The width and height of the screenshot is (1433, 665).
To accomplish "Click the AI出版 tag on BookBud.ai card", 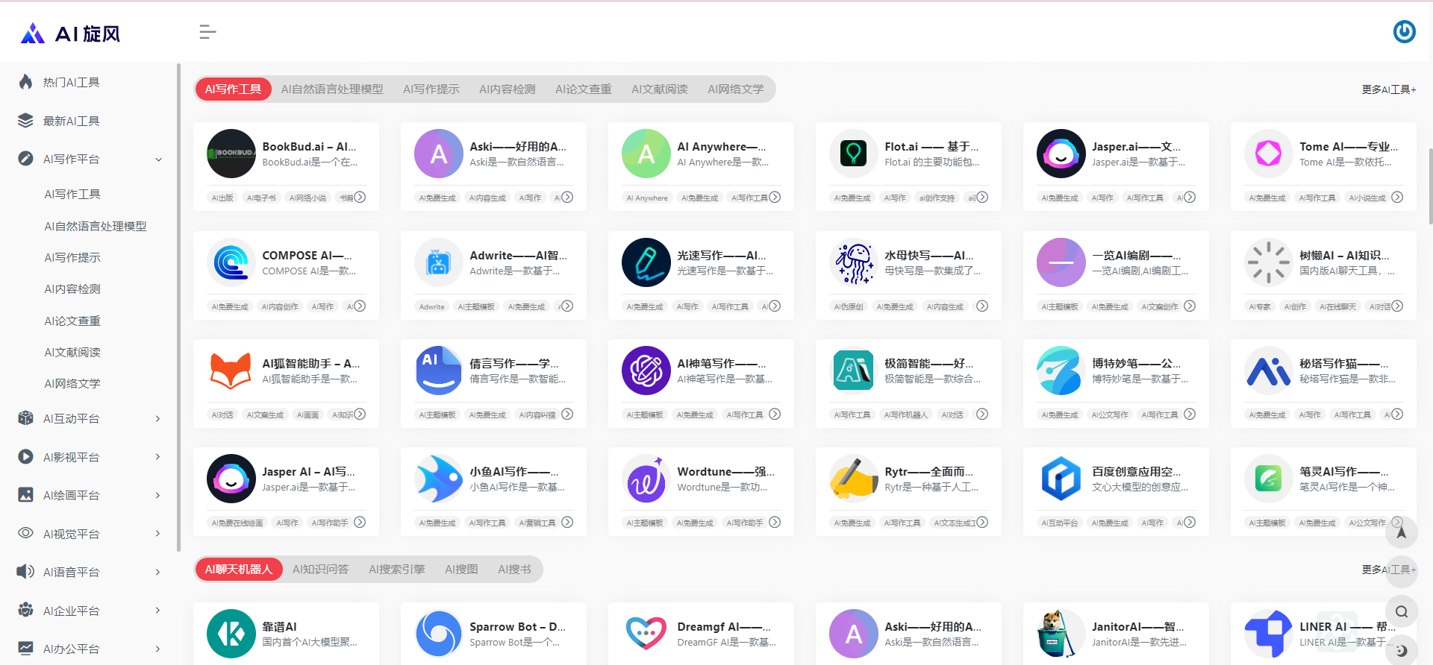I will [222, 198].
